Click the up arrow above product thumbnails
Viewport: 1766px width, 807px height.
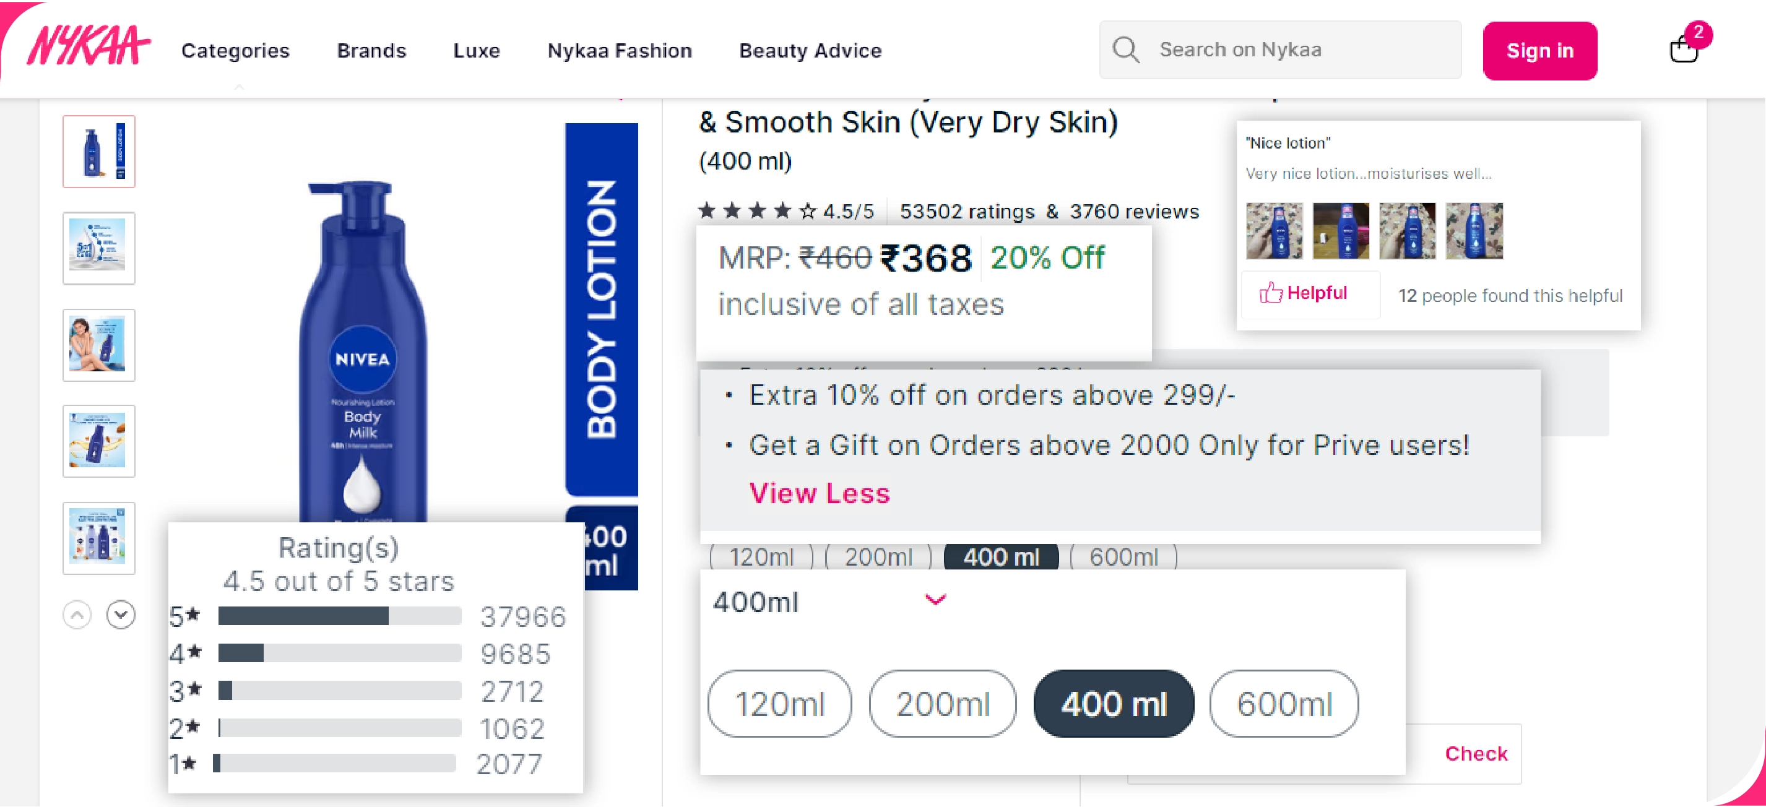(x=77, y=615)
